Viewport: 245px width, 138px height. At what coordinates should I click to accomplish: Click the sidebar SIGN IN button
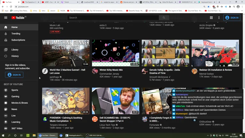pos(14,75)
